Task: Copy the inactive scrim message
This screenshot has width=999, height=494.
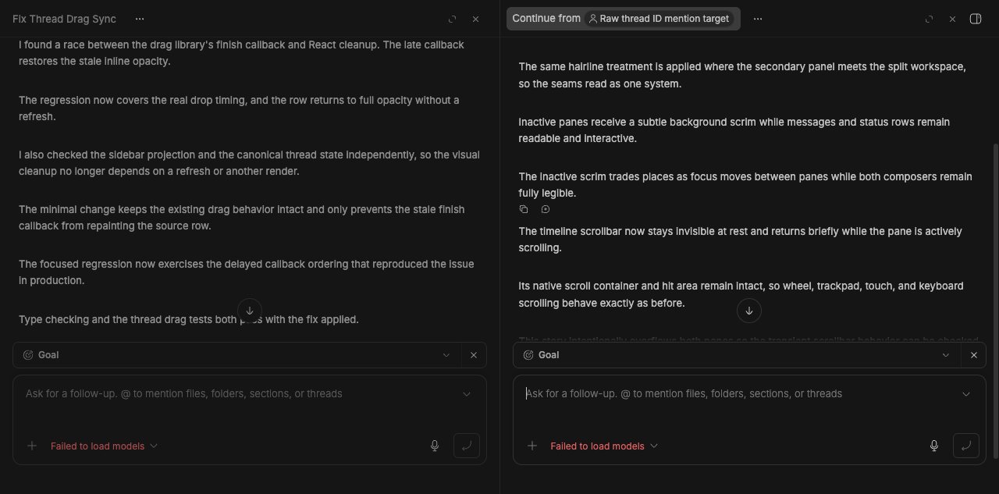Action: [x=524, y=209]
